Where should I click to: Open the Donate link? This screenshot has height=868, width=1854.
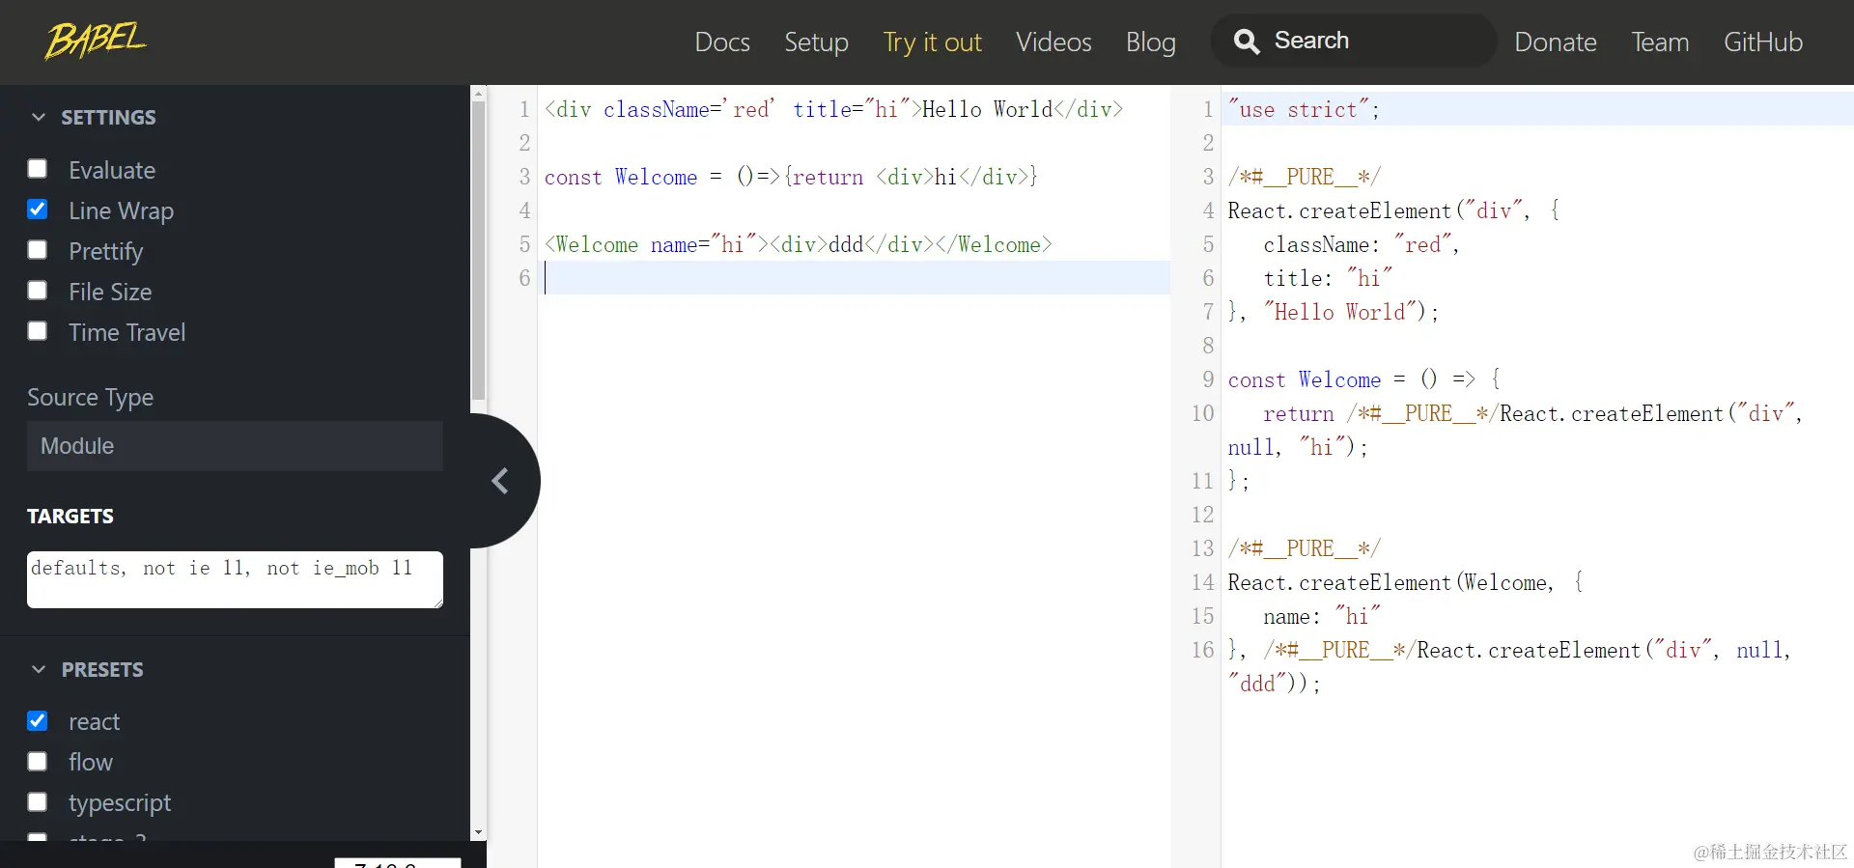[x=1555, y=42]
